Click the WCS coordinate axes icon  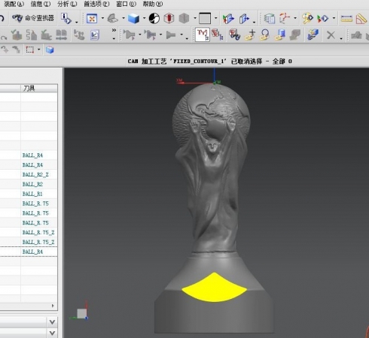coord(285,19)
